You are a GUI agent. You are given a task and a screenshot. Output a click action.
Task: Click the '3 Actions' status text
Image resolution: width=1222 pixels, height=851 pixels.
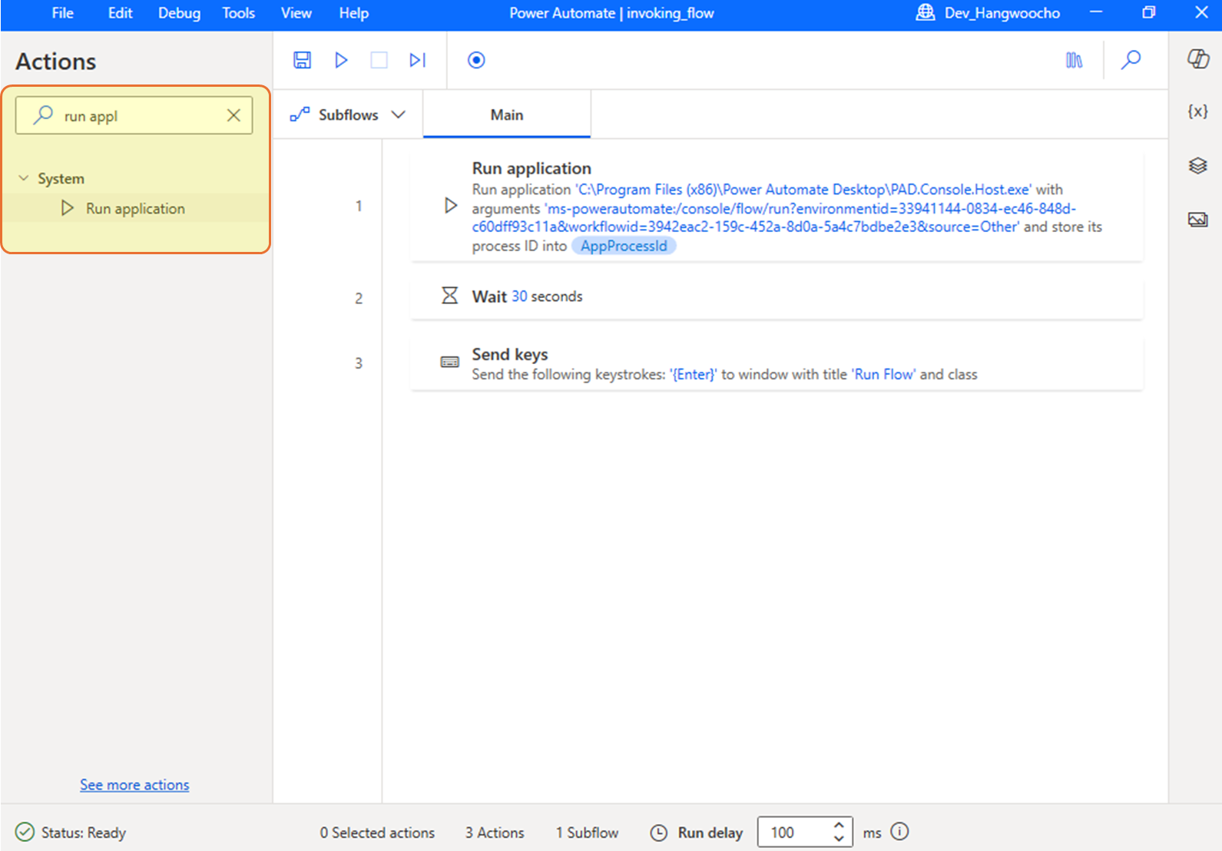(x=495, y=833)
